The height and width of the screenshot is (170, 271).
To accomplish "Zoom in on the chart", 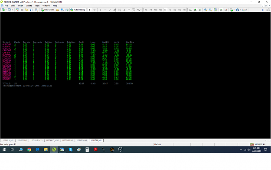I will click(206, 10).
